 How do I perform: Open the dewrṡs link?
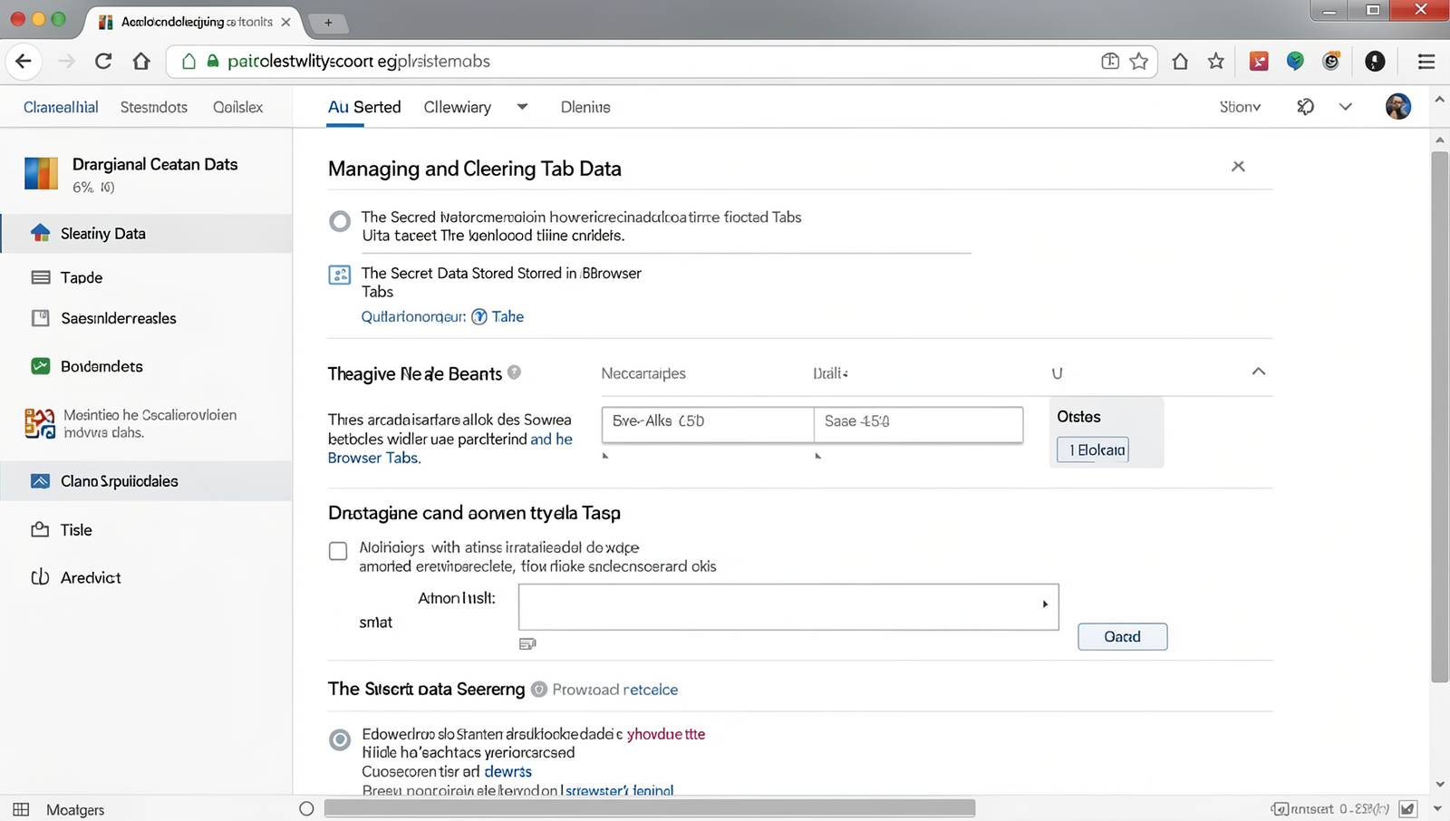508,771
